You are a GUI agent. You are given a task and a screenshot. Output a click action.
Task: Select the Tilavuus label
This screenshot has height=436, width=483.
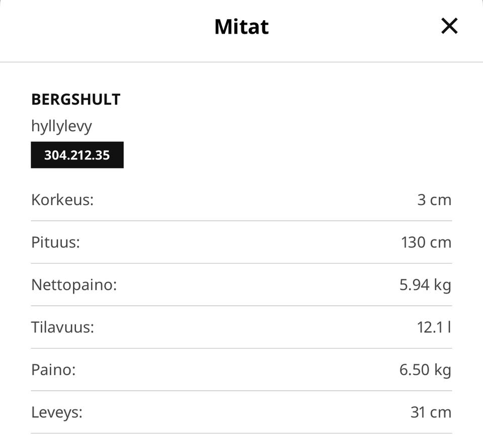point(62,327)
